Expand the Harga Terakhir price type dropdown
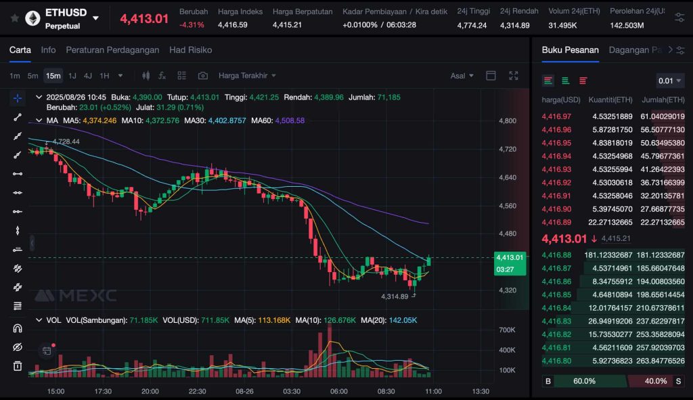The width and height of the screenshot is (693, 400). click(x=248, y=76)
